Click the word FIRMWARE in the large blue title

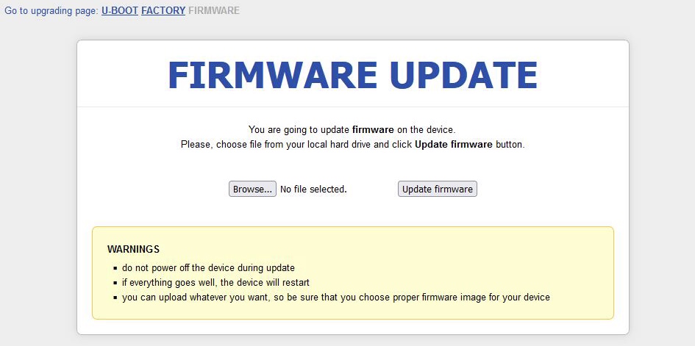point(273,75)
